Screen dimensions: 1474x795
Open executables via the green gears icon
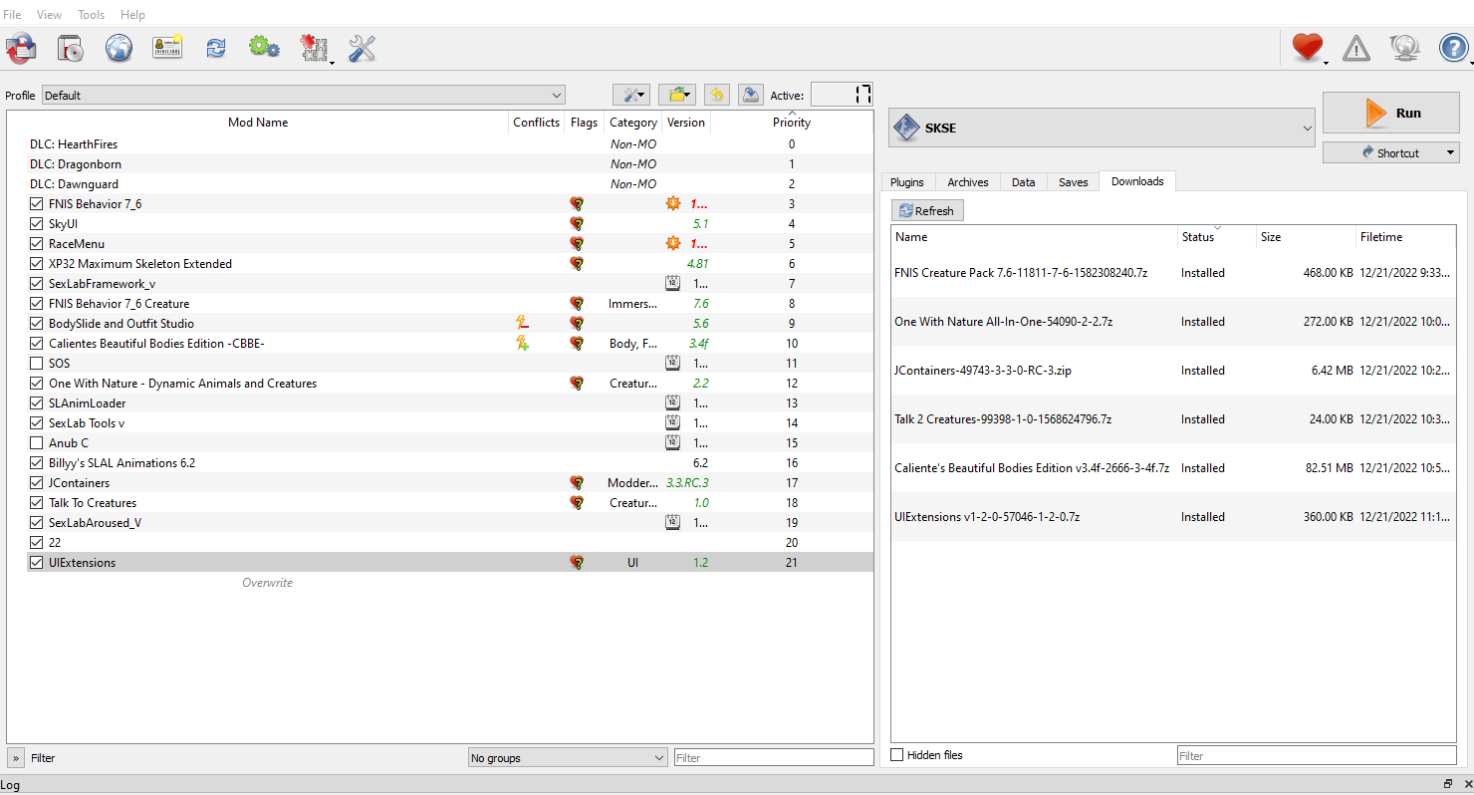click(x=264, y=47)
